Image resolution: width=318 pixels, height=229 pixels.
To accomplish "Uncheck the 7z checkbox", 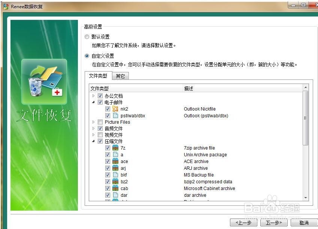I will (108, 148).
